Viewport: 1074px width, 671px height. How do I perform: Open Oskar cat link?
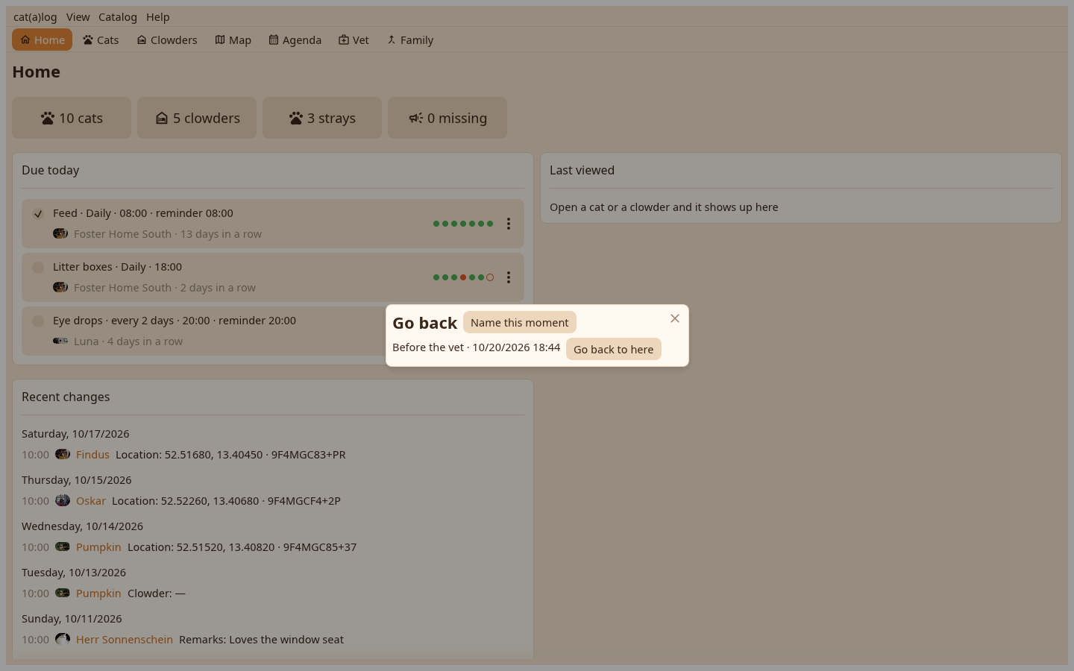pyautogui.click(x=91, y=501)
